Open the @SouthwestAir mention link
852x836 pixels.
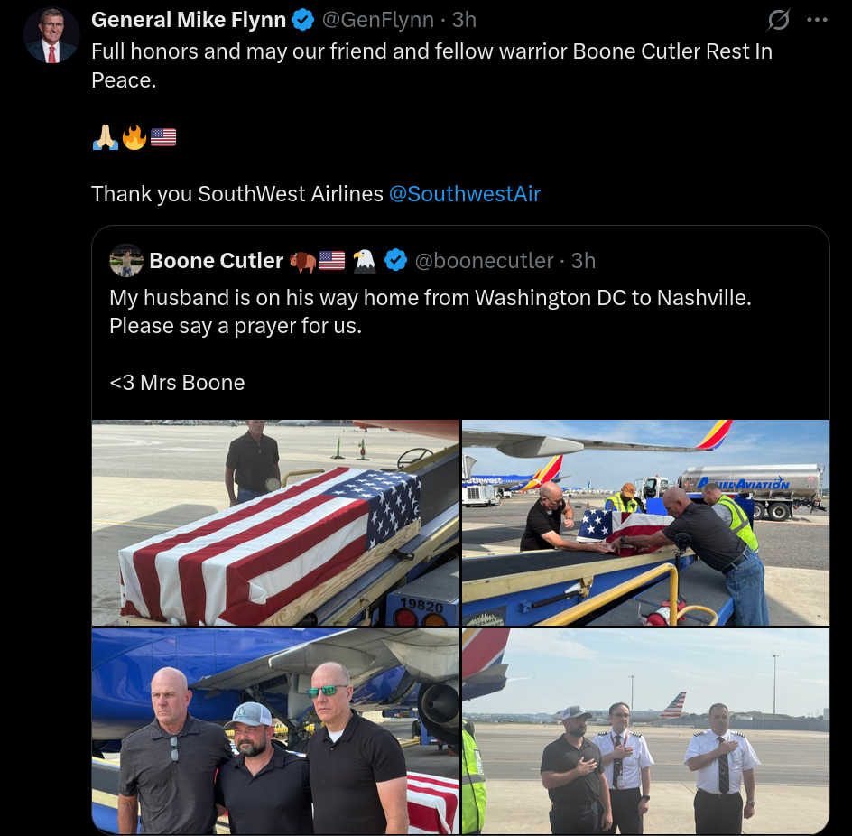point(464,194)
